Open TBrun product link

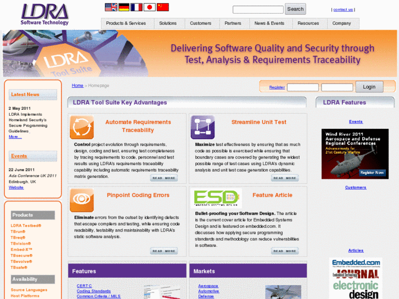[x=18, y=232]
